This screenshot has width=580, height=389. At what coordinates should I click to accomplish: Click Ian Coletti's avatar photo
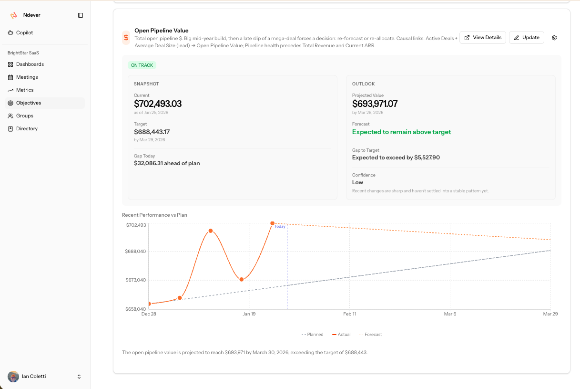coord(13,377)
